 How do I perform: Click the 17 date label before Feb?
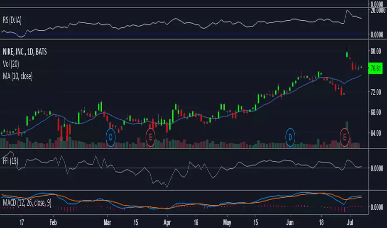[x=22, y=223]
